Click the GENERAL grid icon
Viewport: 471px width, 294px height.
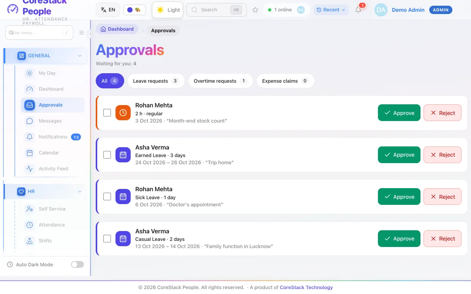[x=22, y=56]
